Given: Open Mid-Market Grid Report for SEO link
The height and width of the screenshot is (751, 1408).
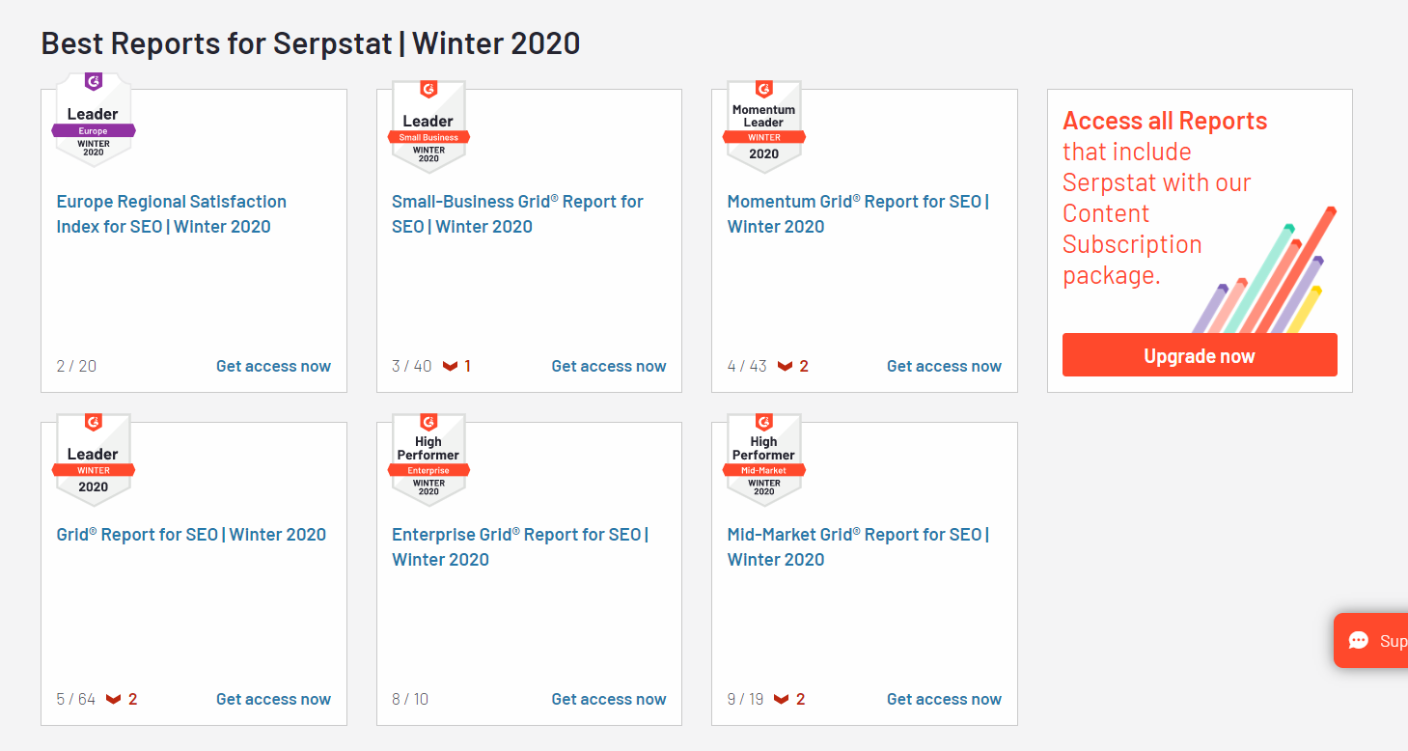Looking at the screenshot, I should [858, 547].
